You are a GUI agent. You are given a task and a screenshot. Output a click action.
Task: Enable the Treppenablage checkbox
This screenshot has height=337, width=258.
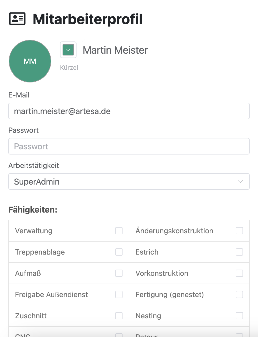click(119, 252)
